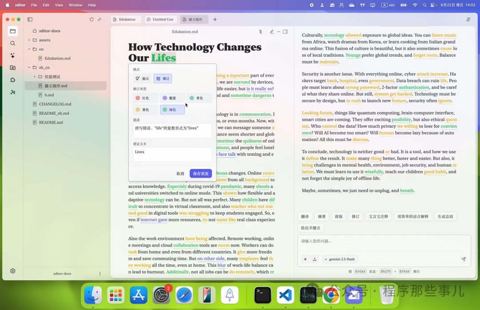Switch to the Untitled Con tab
This screenshot has height=310, width=480.
161,19
